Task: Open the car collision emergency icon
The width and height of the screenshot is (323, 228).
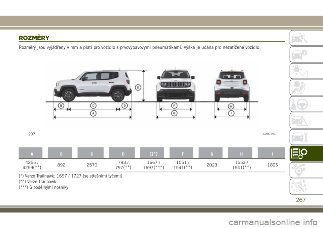Action: (x=306, y=120)
